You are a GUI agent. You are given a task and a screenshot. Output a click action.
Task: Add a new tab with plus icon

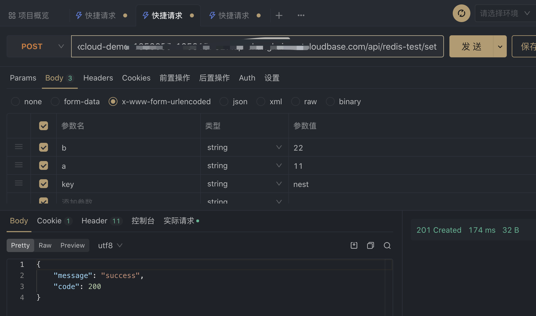coord(279,15)
